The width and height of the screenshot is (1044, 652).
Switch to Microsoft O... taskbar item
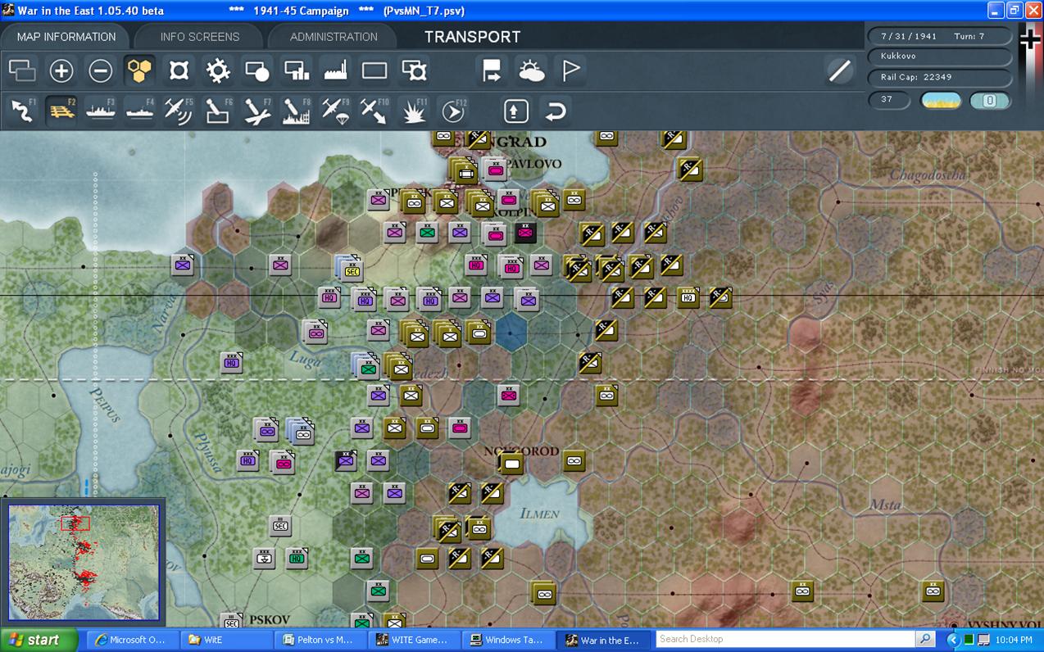[x=131, y=640]
